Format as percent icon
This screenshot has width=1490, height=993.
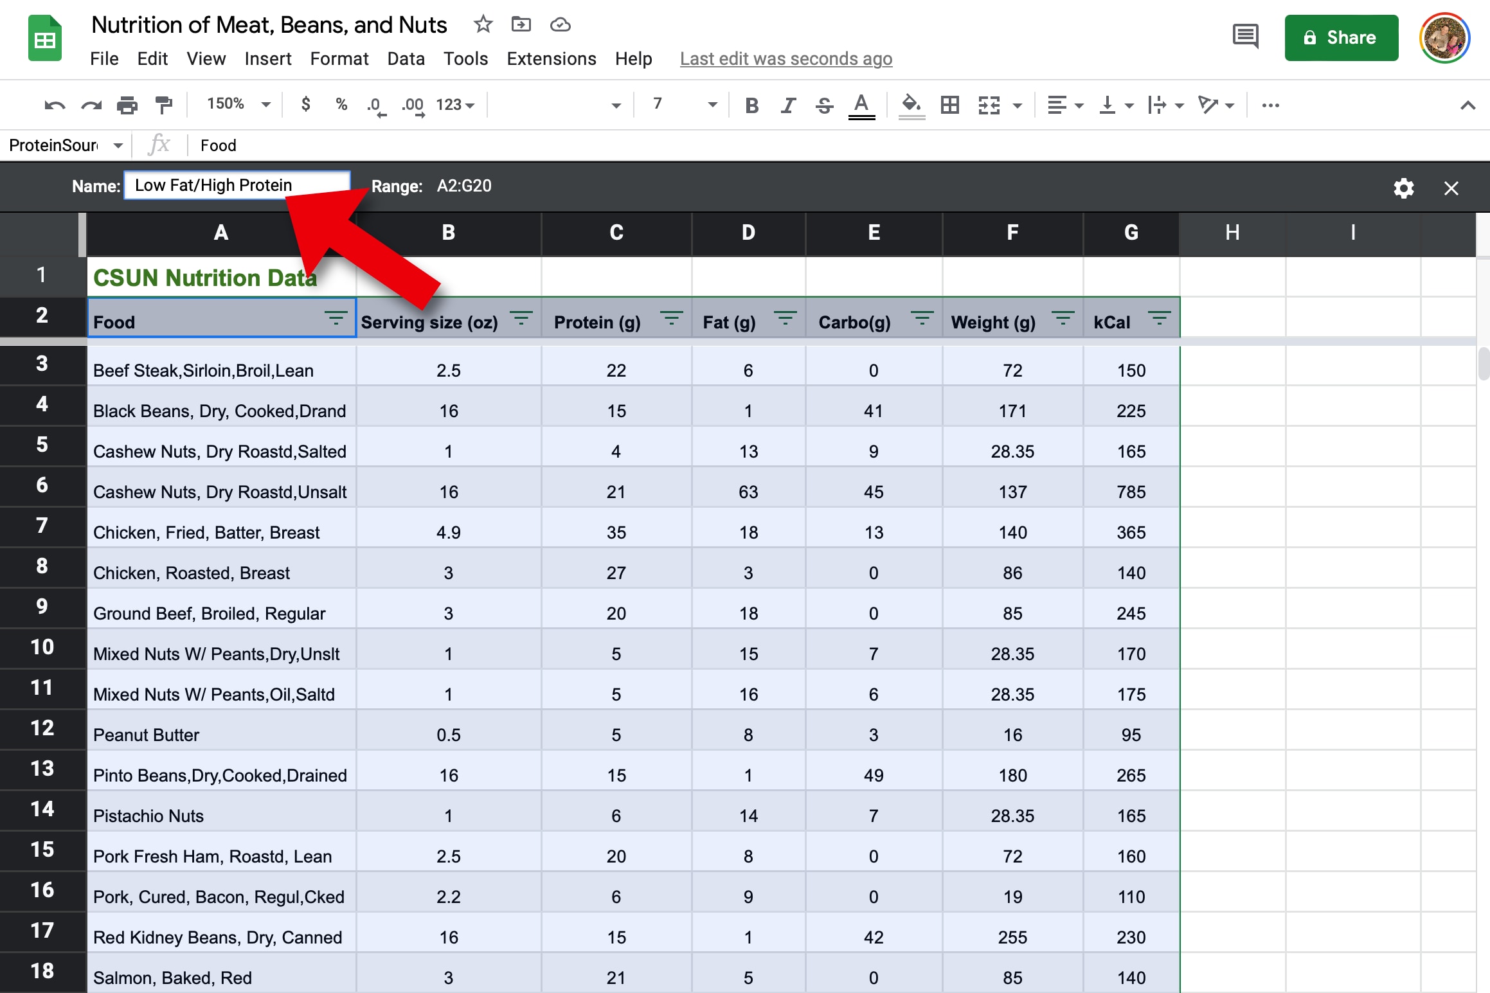click(x=341, y=104)
